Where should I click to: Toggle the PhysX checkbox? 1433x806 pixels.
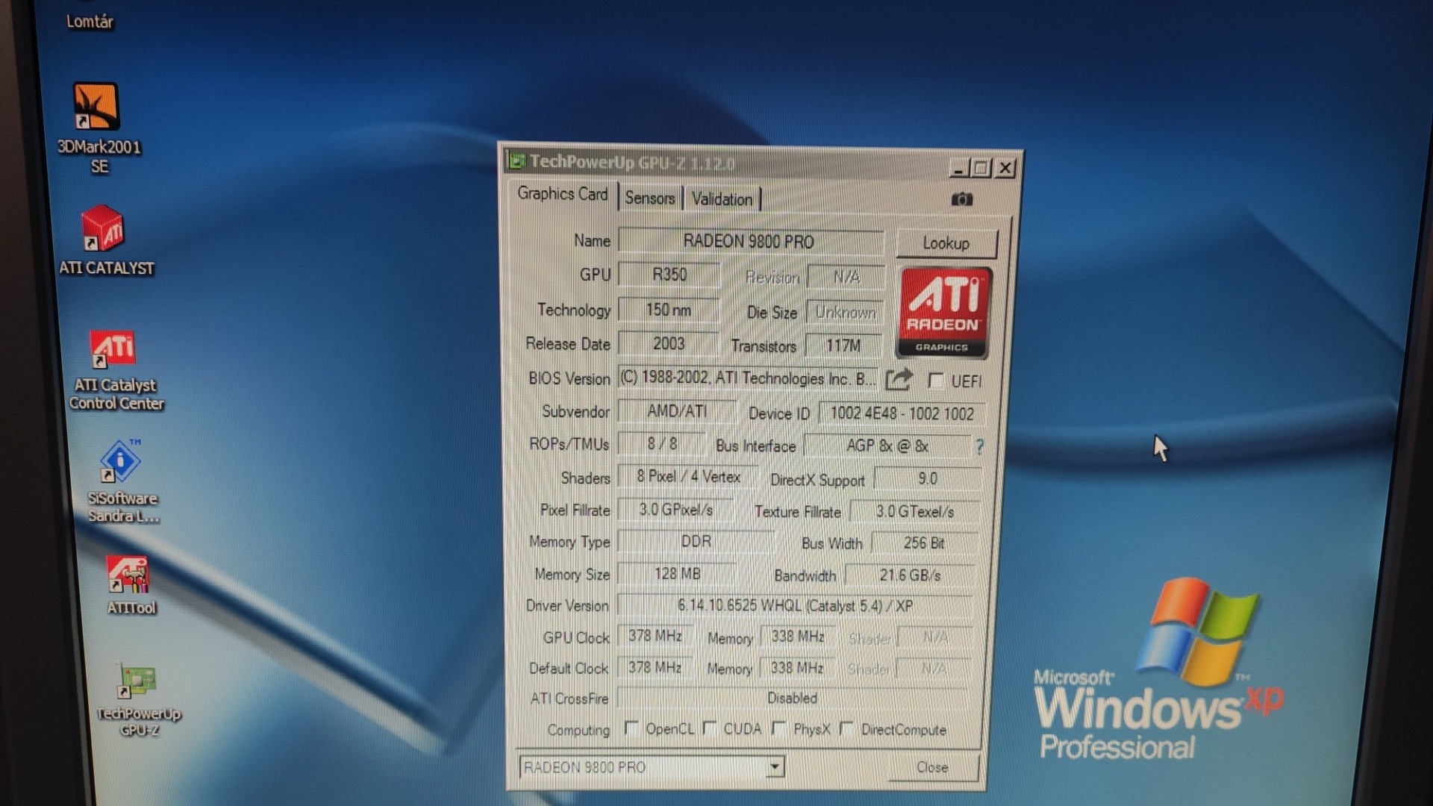(778, 728)
